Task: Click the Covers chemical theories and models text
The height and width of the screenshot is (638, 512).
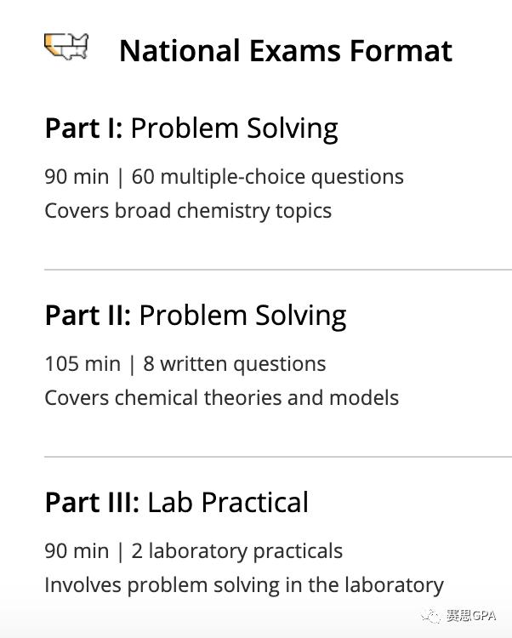Action: [x=221, y=398]
